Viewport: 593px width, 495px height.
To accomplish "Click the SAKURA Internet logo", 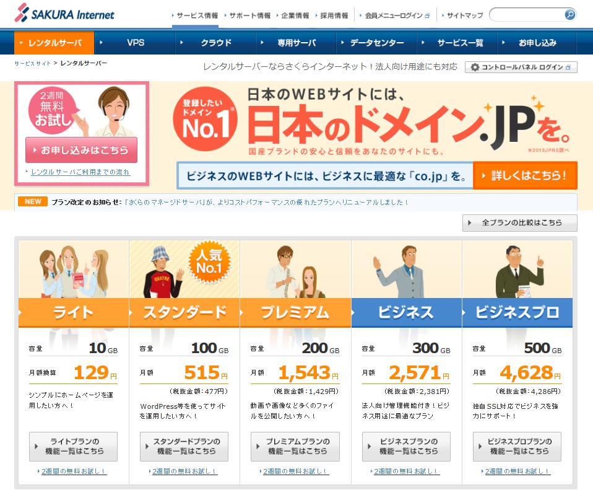I will click(64, 13).
